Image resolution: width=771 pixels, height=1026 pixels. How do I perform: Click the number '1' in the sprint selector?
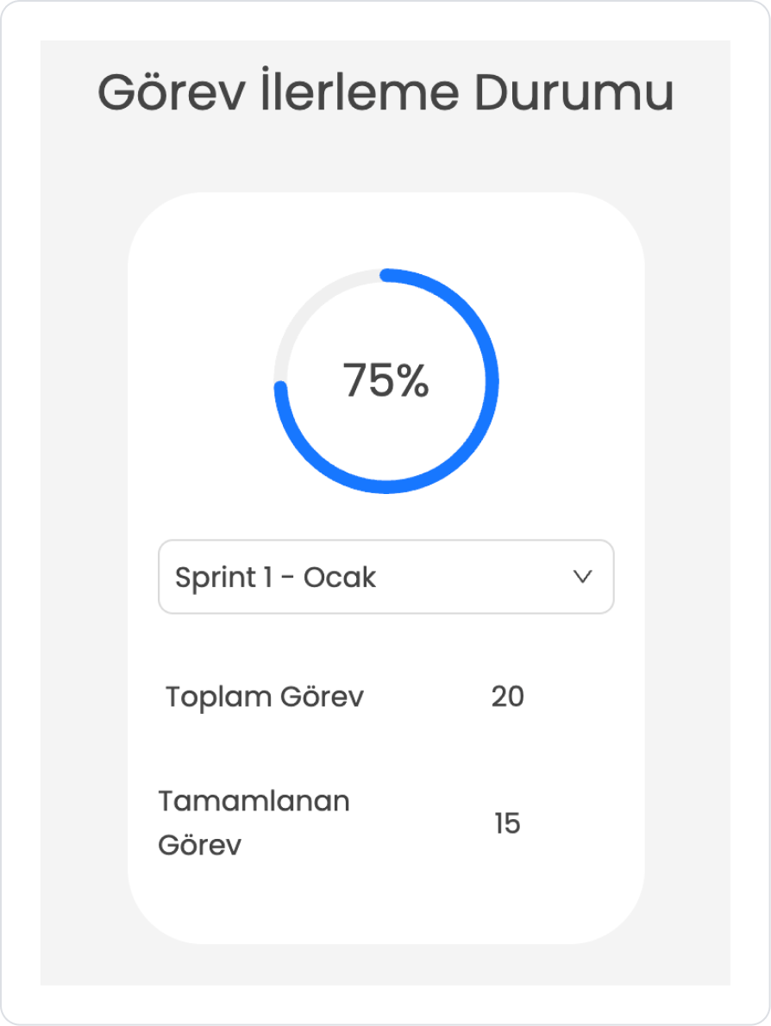tap(267, 577)
